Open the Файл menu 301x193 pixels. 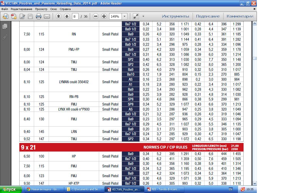point(5,9)
